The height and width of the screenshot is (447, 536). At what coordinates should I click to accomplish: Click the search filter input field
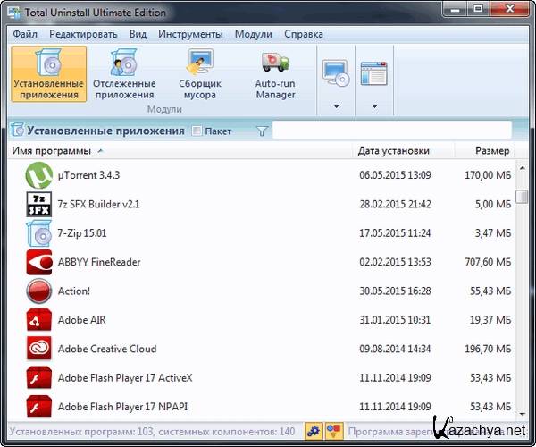(x=397, y=131)
